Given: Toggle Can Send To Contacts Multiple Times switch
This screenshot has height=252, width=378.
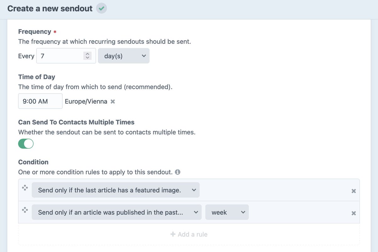Looking at the screenshot, I should (x=26, y=144).
